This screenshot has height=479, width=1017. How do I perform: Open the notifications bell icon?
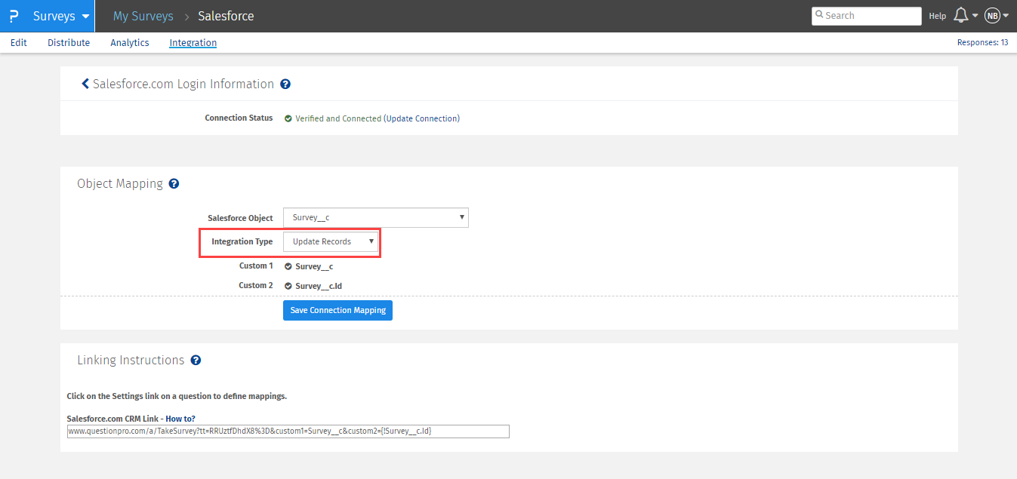(961, 16)
